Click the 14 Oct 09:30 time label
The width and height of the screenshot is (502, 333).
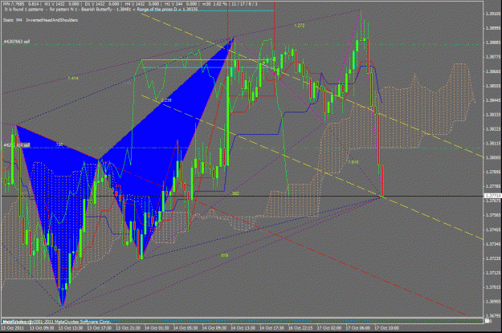[x=214, y=328]
